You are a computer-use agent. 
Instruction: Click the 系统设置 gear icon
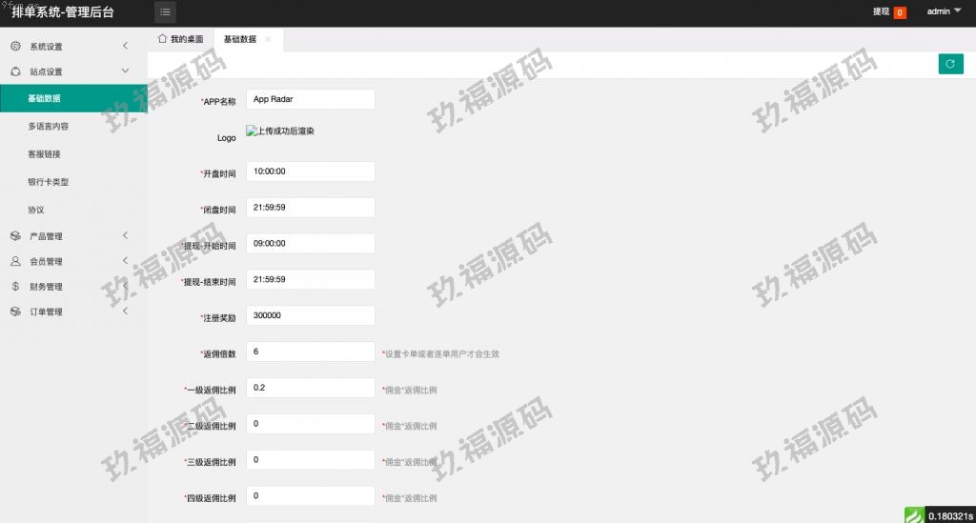[15, 46]
